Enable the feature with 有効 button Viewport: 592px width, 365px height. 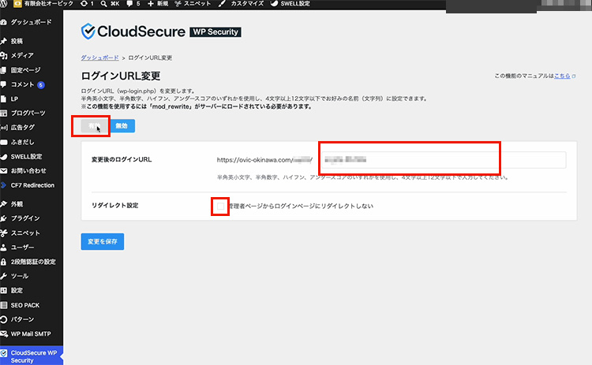(95, 126)
